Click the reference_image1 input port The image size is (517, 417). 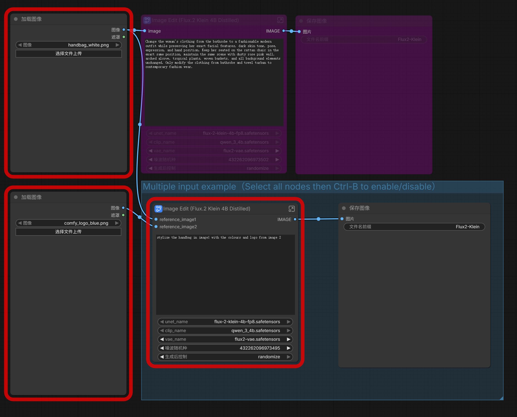point(156,219)
